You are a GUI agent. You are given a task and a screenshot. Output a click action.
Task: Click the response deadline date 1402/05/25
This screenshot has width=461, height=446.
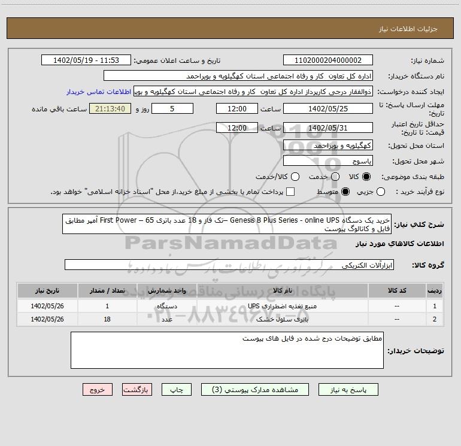(328, 108)
